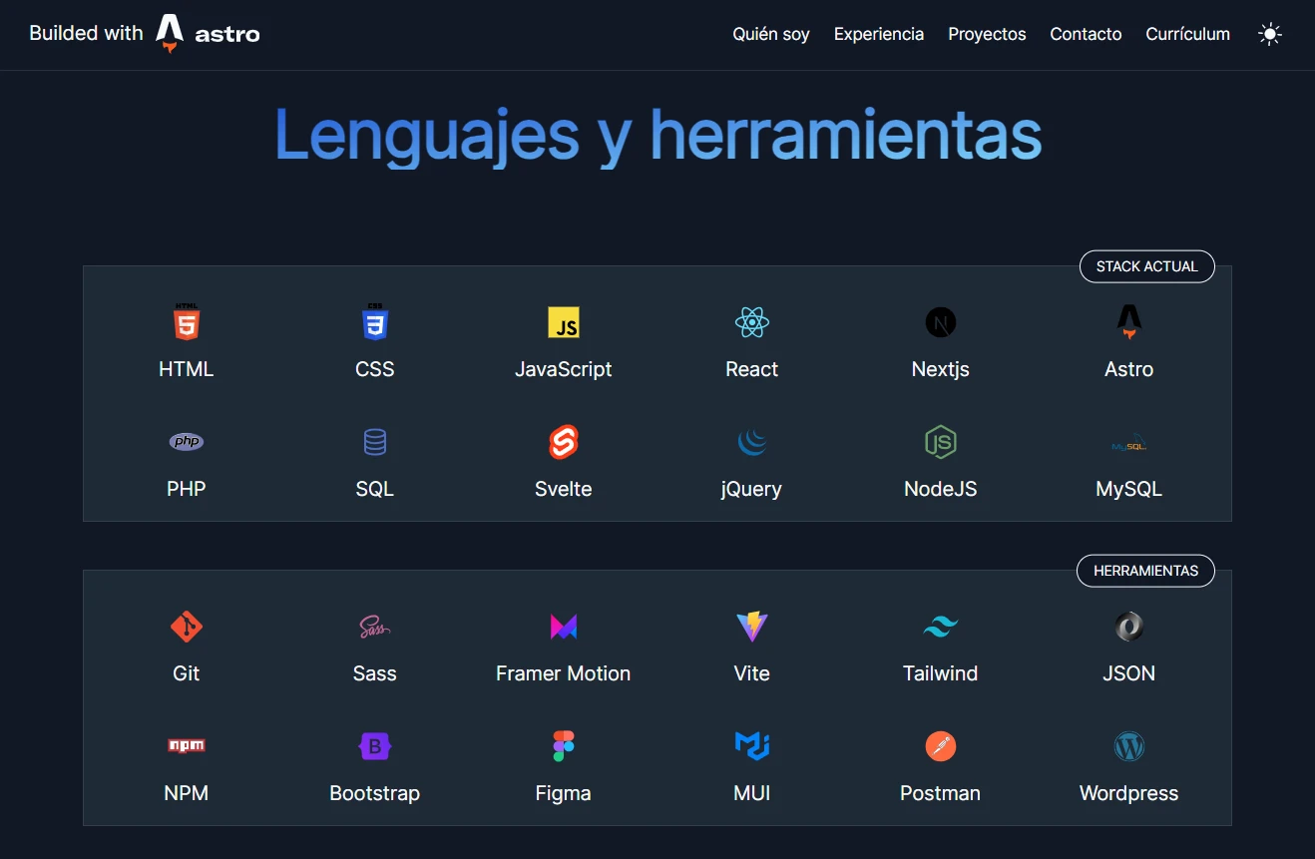Click the HERRAMIENTAS badge label

pos(1145,571)
